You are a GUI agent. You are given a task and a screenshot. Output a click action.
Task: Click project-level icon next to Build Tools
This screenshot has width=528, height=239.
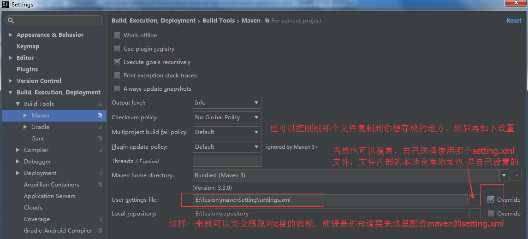(100, 104)
